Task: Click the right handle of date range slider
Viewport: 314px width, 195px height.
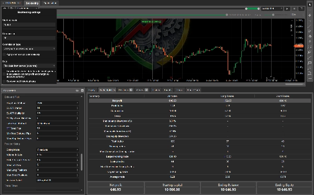Action: point(259,9)
